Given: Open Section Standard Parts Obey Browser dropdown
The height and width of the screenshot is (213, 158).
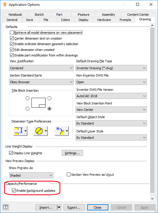Looking at the screenshot, I should click(41, 82).
